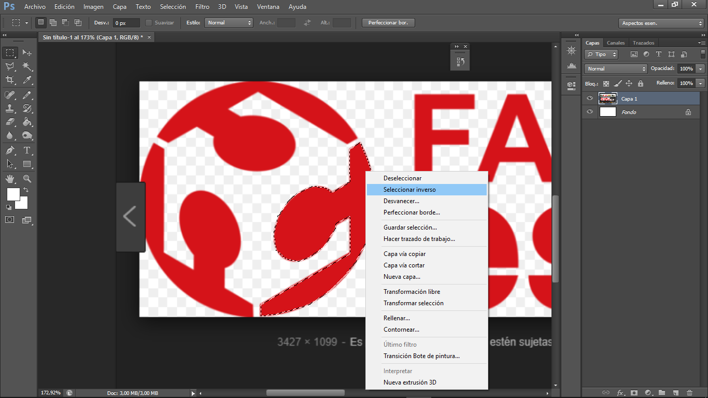Select the Sponge tool

[x=27, y=135]
